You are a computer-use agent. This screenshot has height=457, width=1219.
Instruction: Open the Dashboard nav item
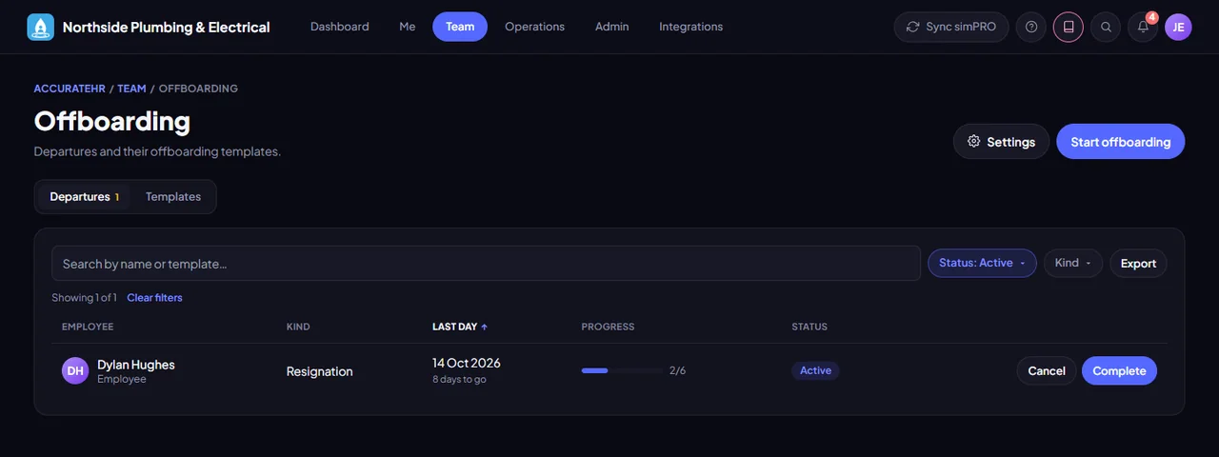[x=339, y=27]
